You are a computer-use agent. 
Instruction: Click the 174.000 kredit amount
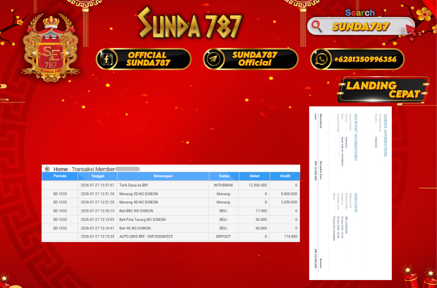click(291, 236)
